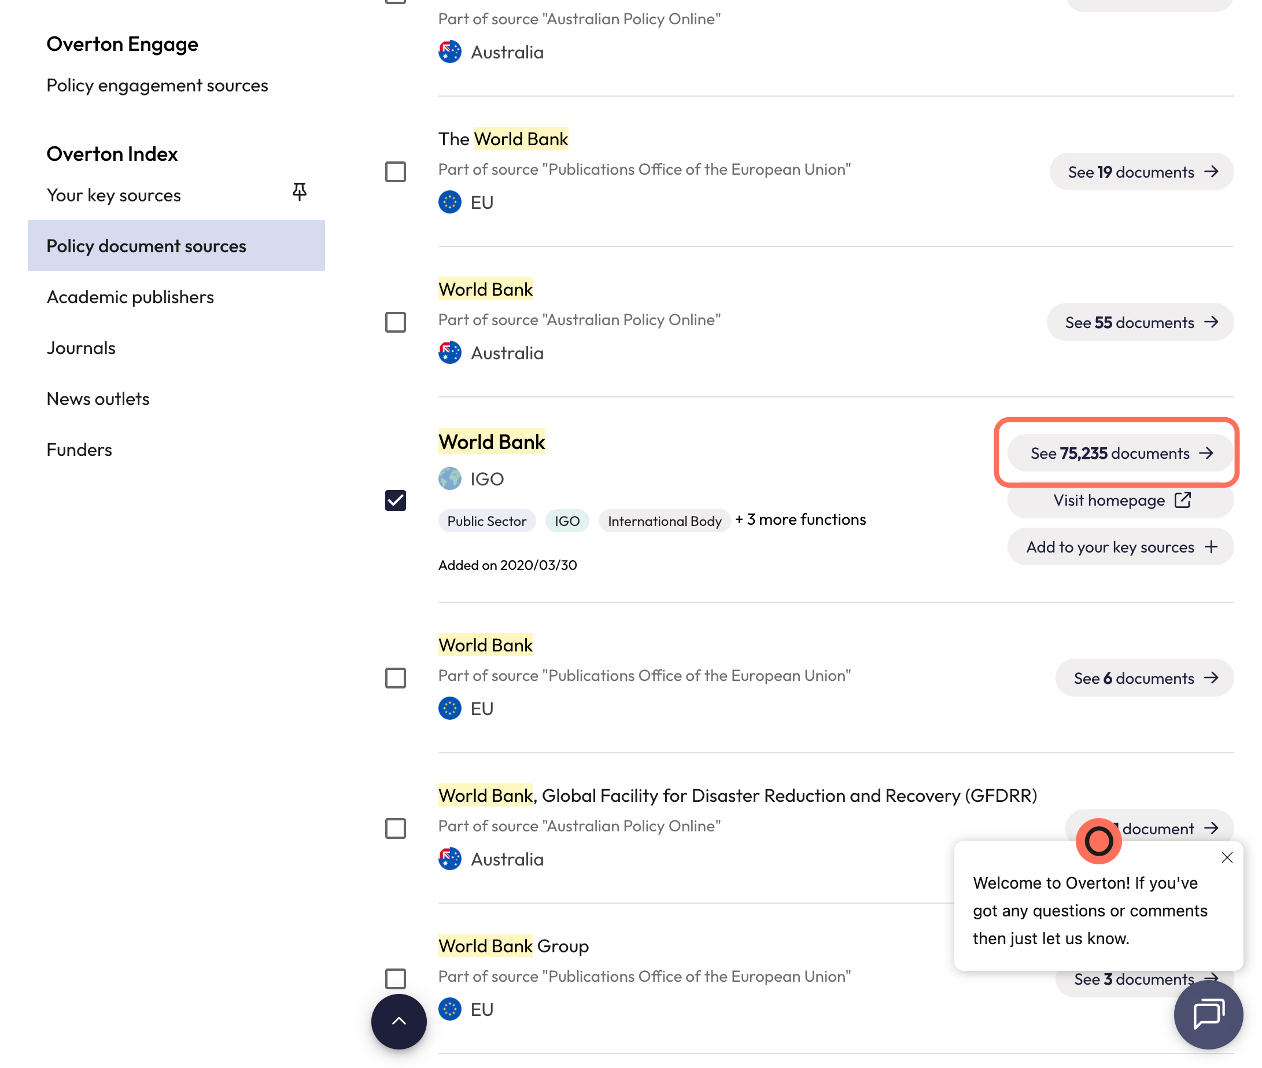Click the IGO function tag
Screen dimensions: 1262x1068
point(567,521)
